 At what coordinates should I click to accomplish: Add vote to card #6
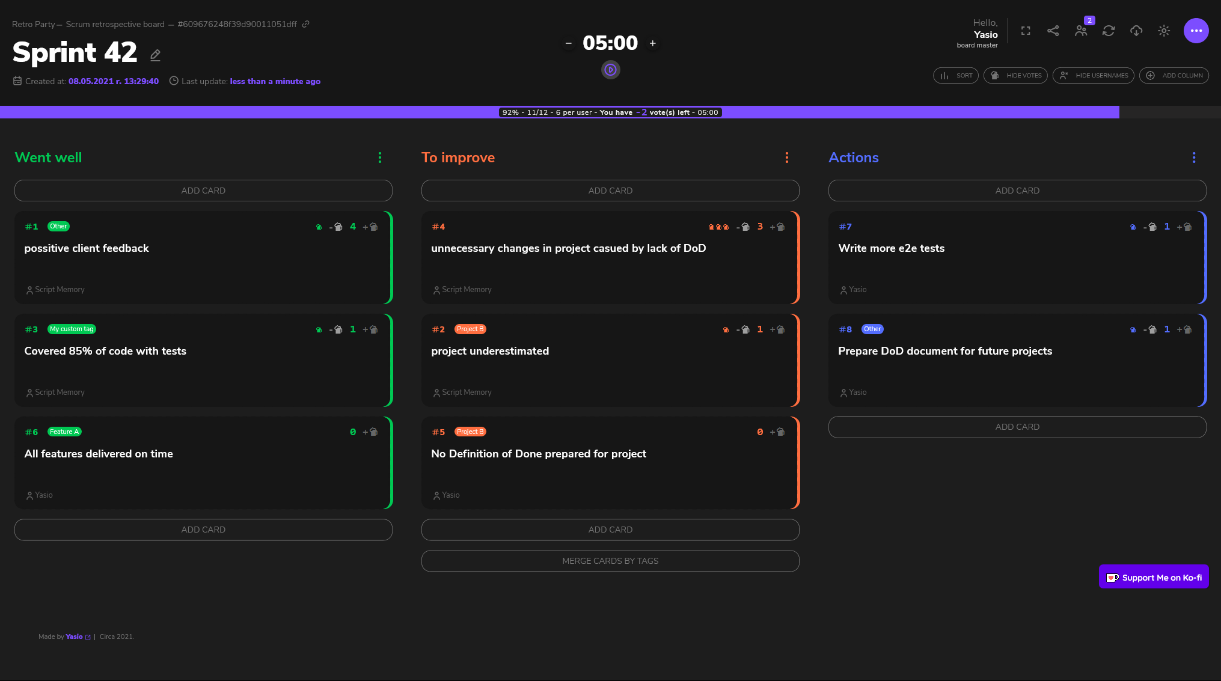point(371,432)
